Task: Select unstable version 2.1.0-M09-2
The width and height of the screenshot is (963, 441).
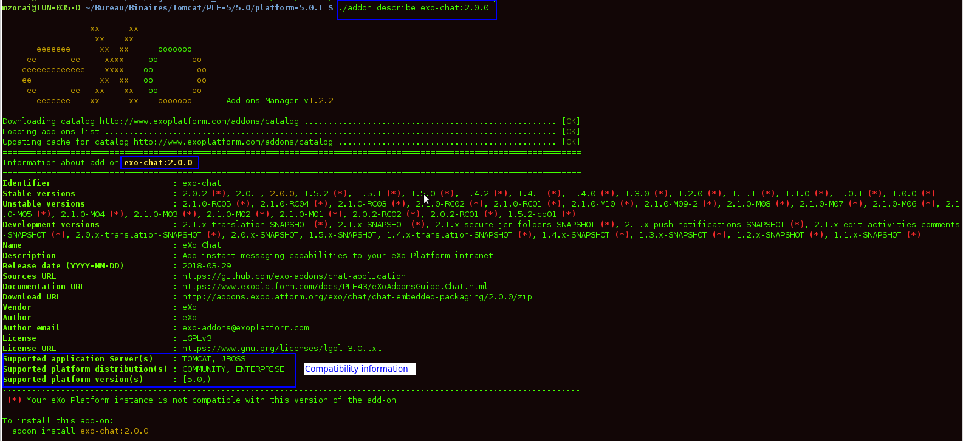Action: pyautogui.click(x=671, y=203)
